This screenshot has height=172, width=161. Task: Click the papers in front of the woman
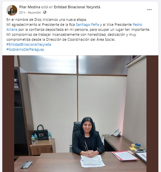[92, 161]
